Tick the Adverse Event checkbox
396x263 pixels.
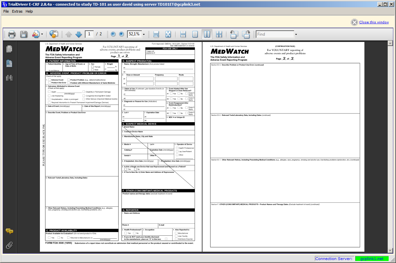50,80
